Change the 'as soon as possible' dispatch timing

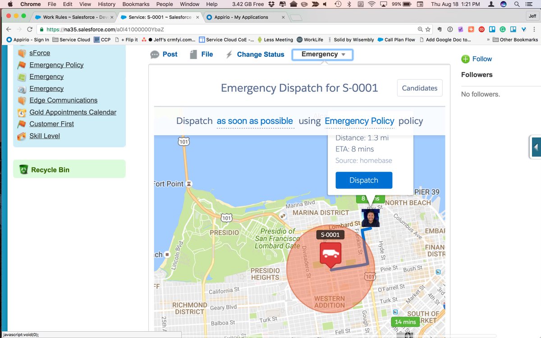[255, 121]
